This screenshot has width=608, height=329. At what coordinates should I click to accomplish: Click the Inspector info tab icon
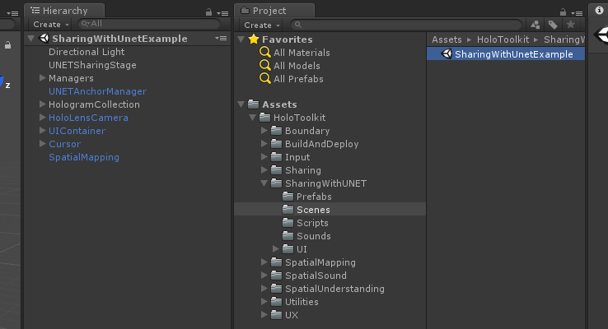(599, 11)
